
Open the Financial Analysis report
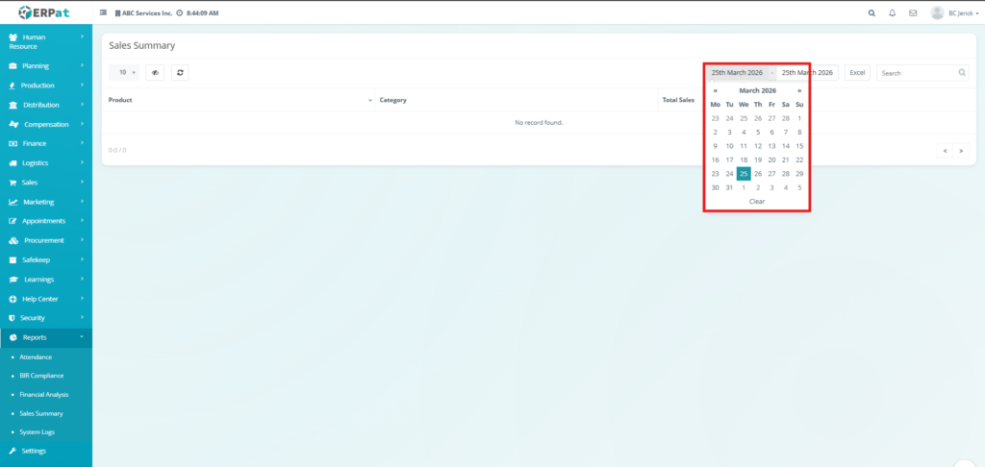pos(44,395)
